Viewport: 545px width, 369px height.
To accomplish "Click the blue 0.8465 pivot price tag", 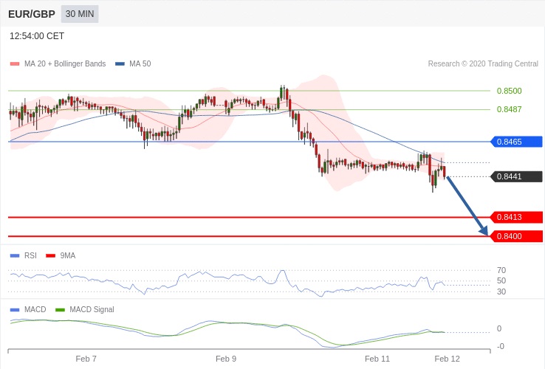I will point(516,142).
